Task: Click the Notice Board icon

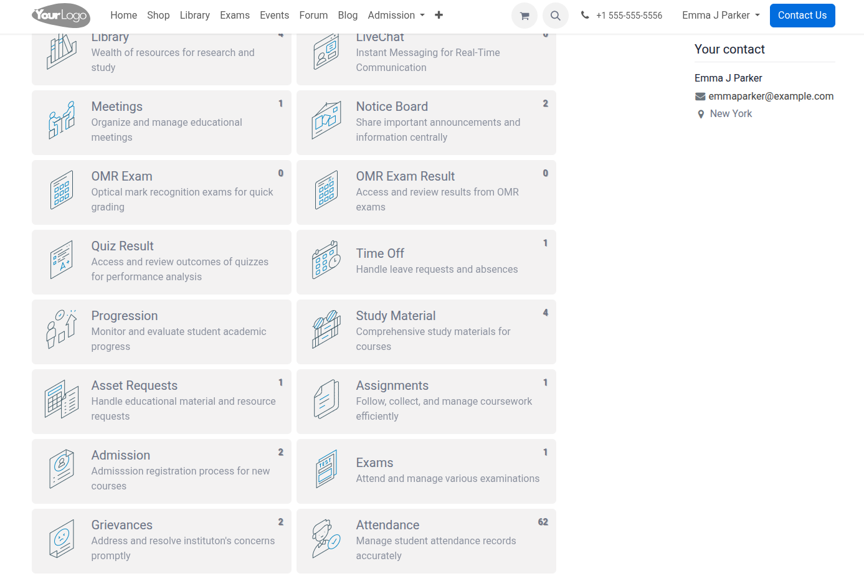Action: 326,121
